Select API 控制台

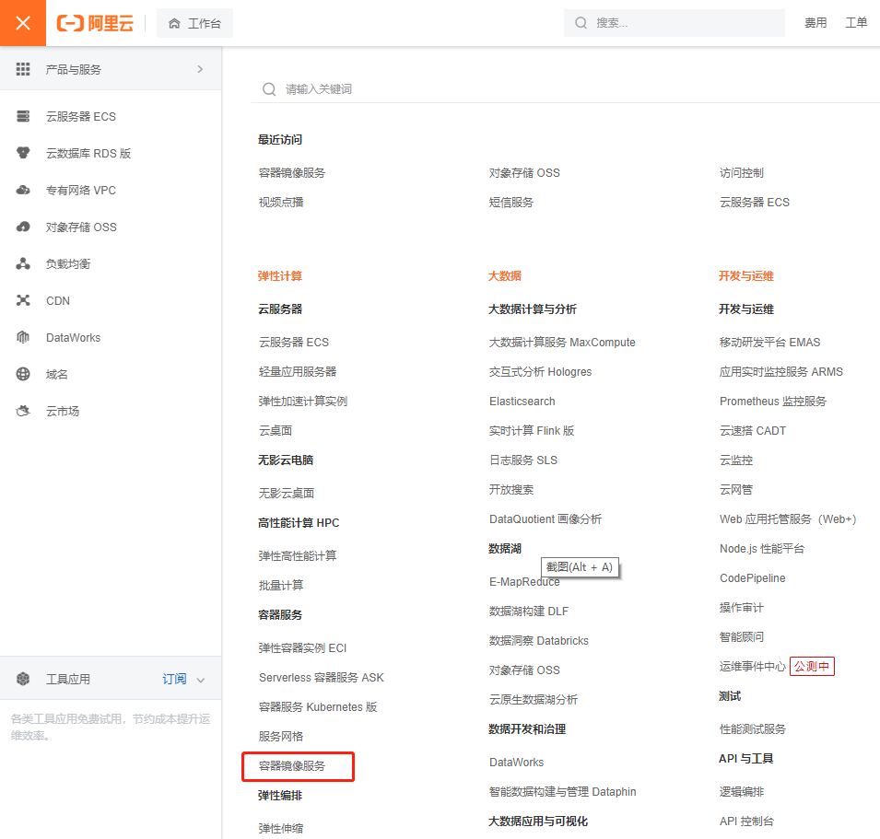[746, 822]
